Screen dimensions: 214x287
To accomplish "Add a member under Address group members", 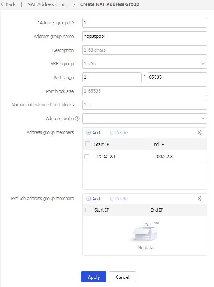I will pos(93,133).
